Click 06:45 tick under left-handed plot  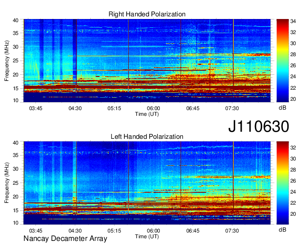tap(193, 231)
